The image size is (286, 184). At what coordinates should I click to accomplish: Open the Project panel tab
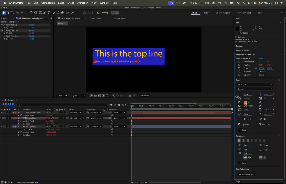tap(4, 18)
